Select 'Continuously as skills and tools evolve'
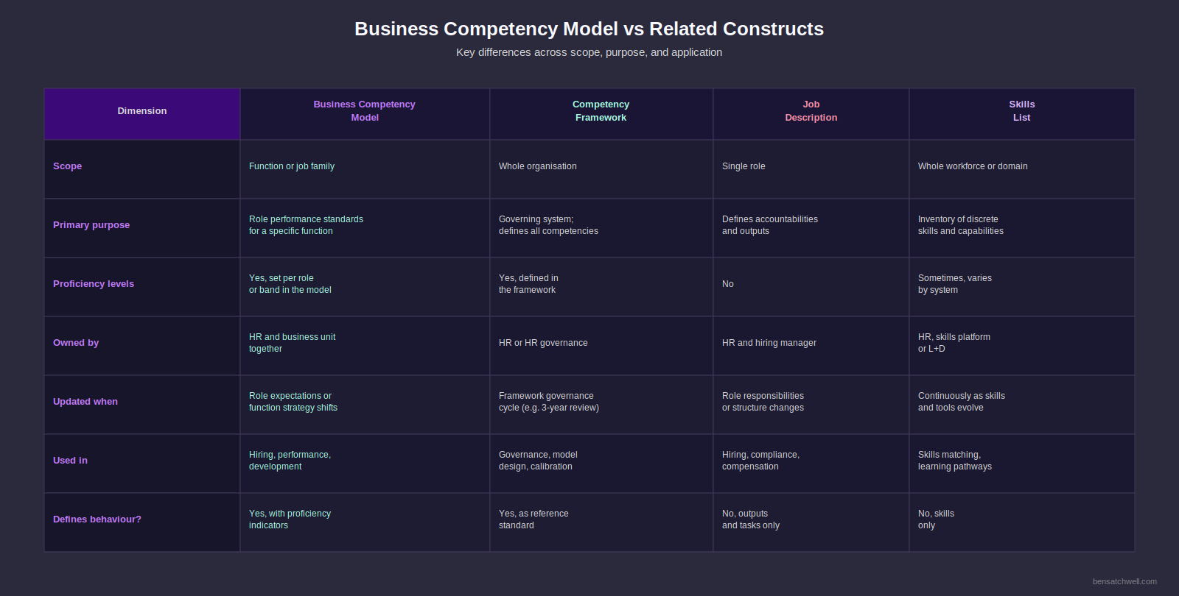Image resolution: width=1179 pixels, height=596 pixels. (962, 402)
